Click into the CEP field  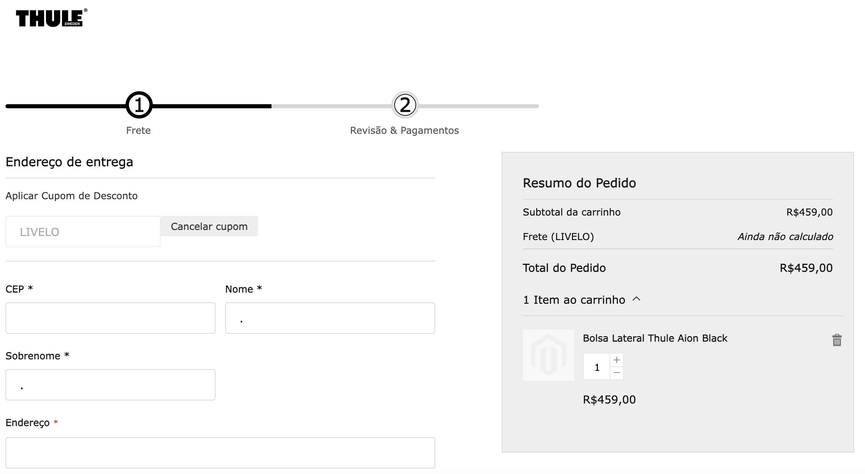click(111, 318)
